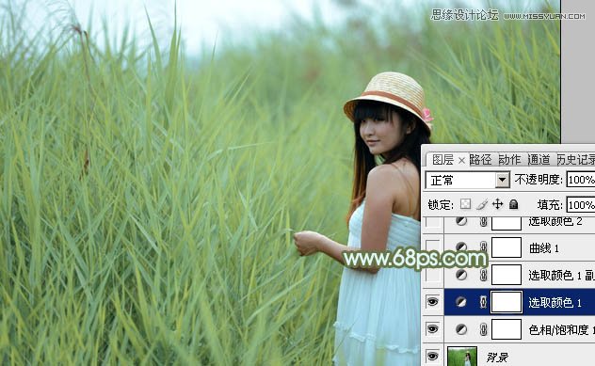The width and height of the screenshot is (595, 366).
Task: Click adjustment icon of 曲线 1 layer
Action: tap(461, 247)
